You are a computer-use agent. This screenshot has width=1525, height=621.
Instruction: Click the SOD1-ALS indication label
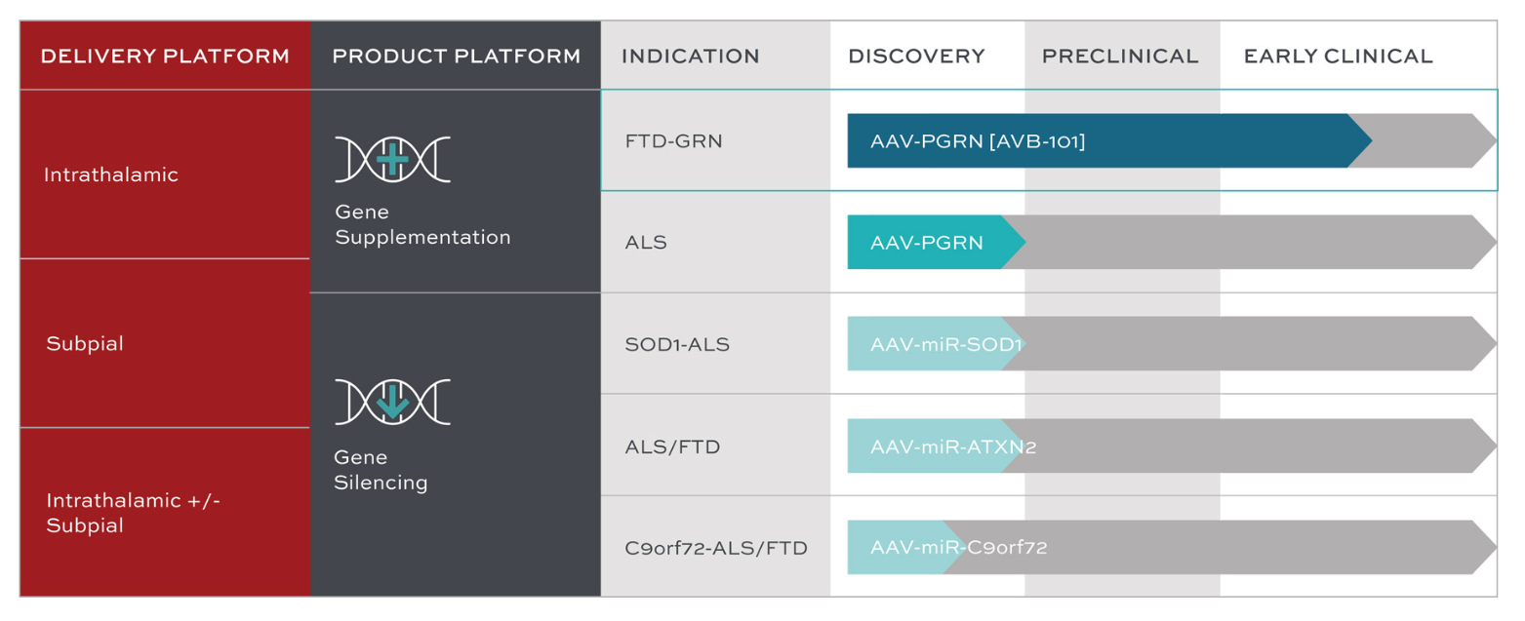coord(677,344)
